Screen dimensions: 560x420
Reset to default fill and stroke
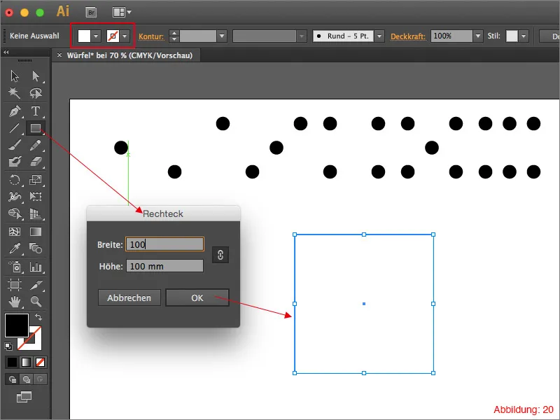[8, 346]
